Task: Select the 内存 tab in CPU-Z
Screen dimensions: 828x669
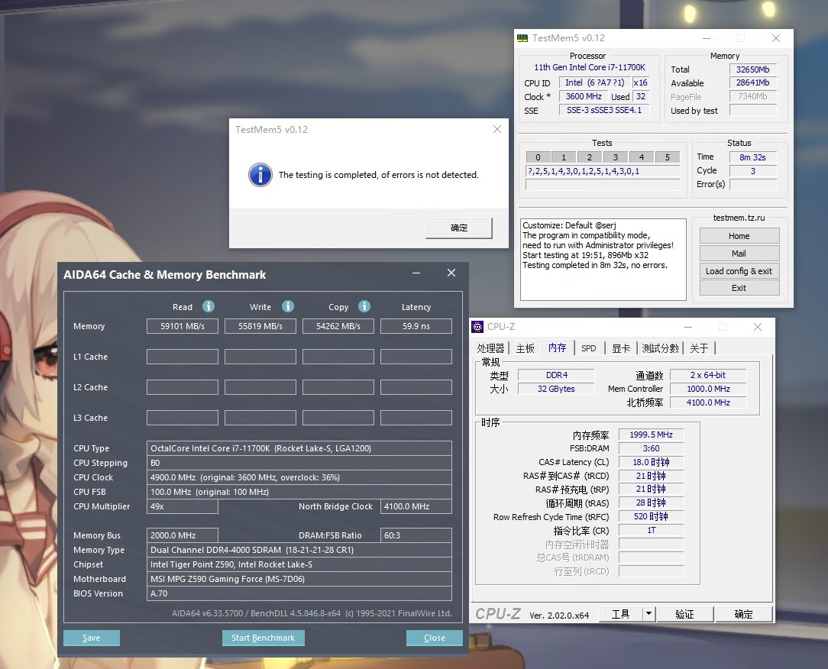Action: tap(557, 347)
